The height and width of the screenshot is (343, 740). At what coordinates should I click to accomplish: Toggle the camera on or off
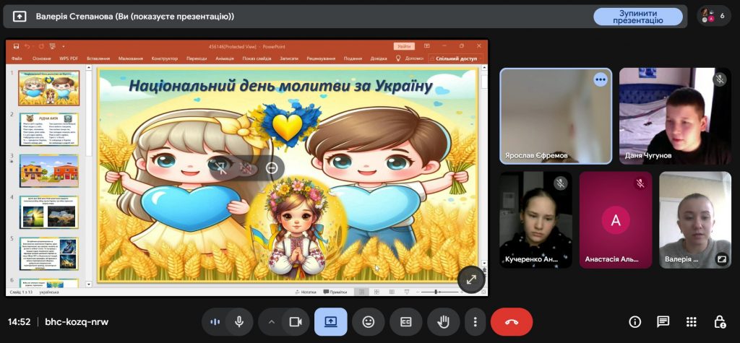tap(295, 322)
